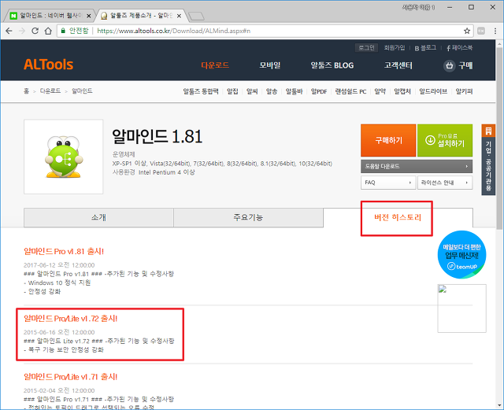Bookmark this page with the star icon

pyautogui.click(x=467, y=31)
